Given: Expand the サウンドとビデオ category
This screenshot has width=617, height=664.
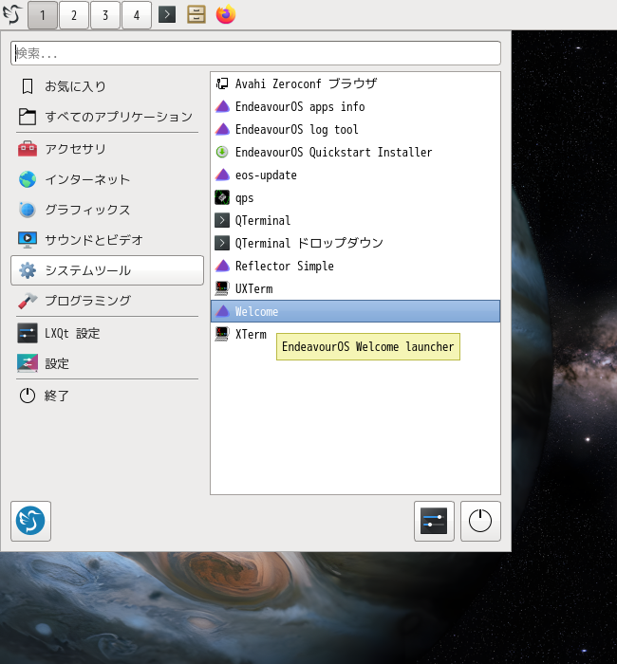Looking at the screenshot, I should click(94, 240).
